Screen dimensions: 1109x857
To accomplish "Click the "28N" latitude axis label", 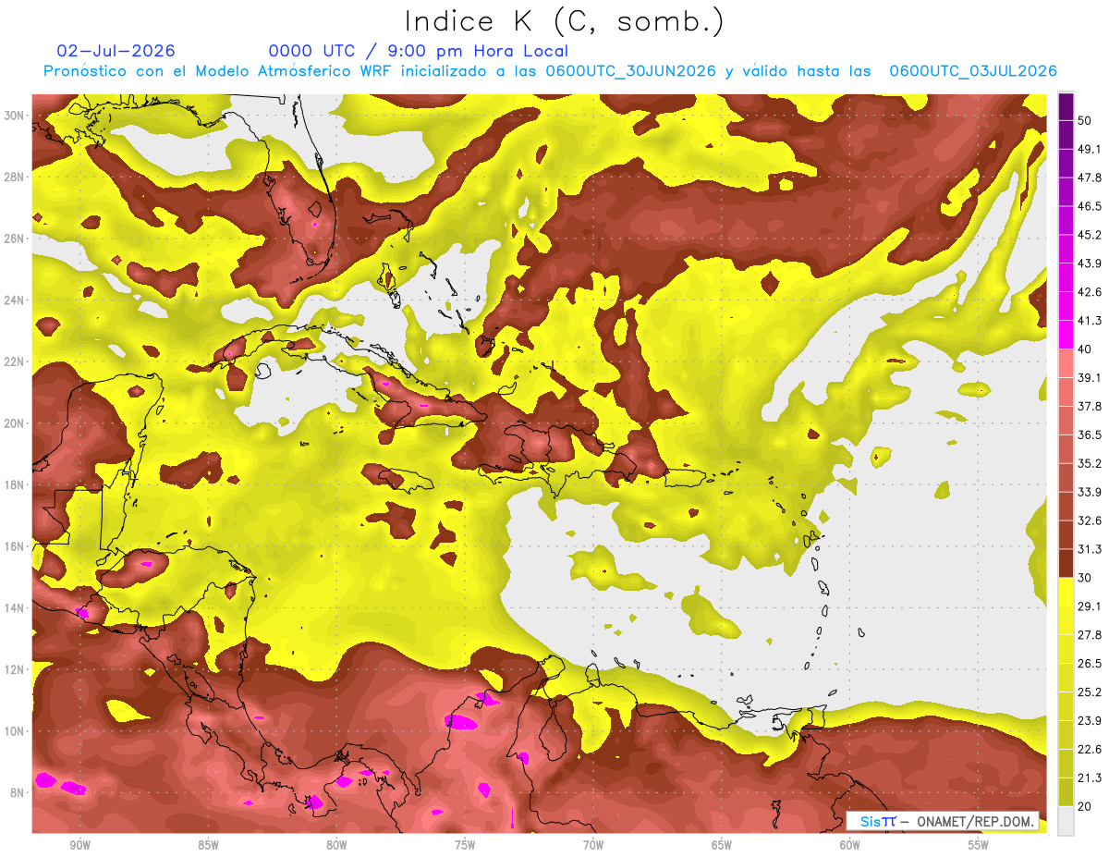I will click(14, 177).
